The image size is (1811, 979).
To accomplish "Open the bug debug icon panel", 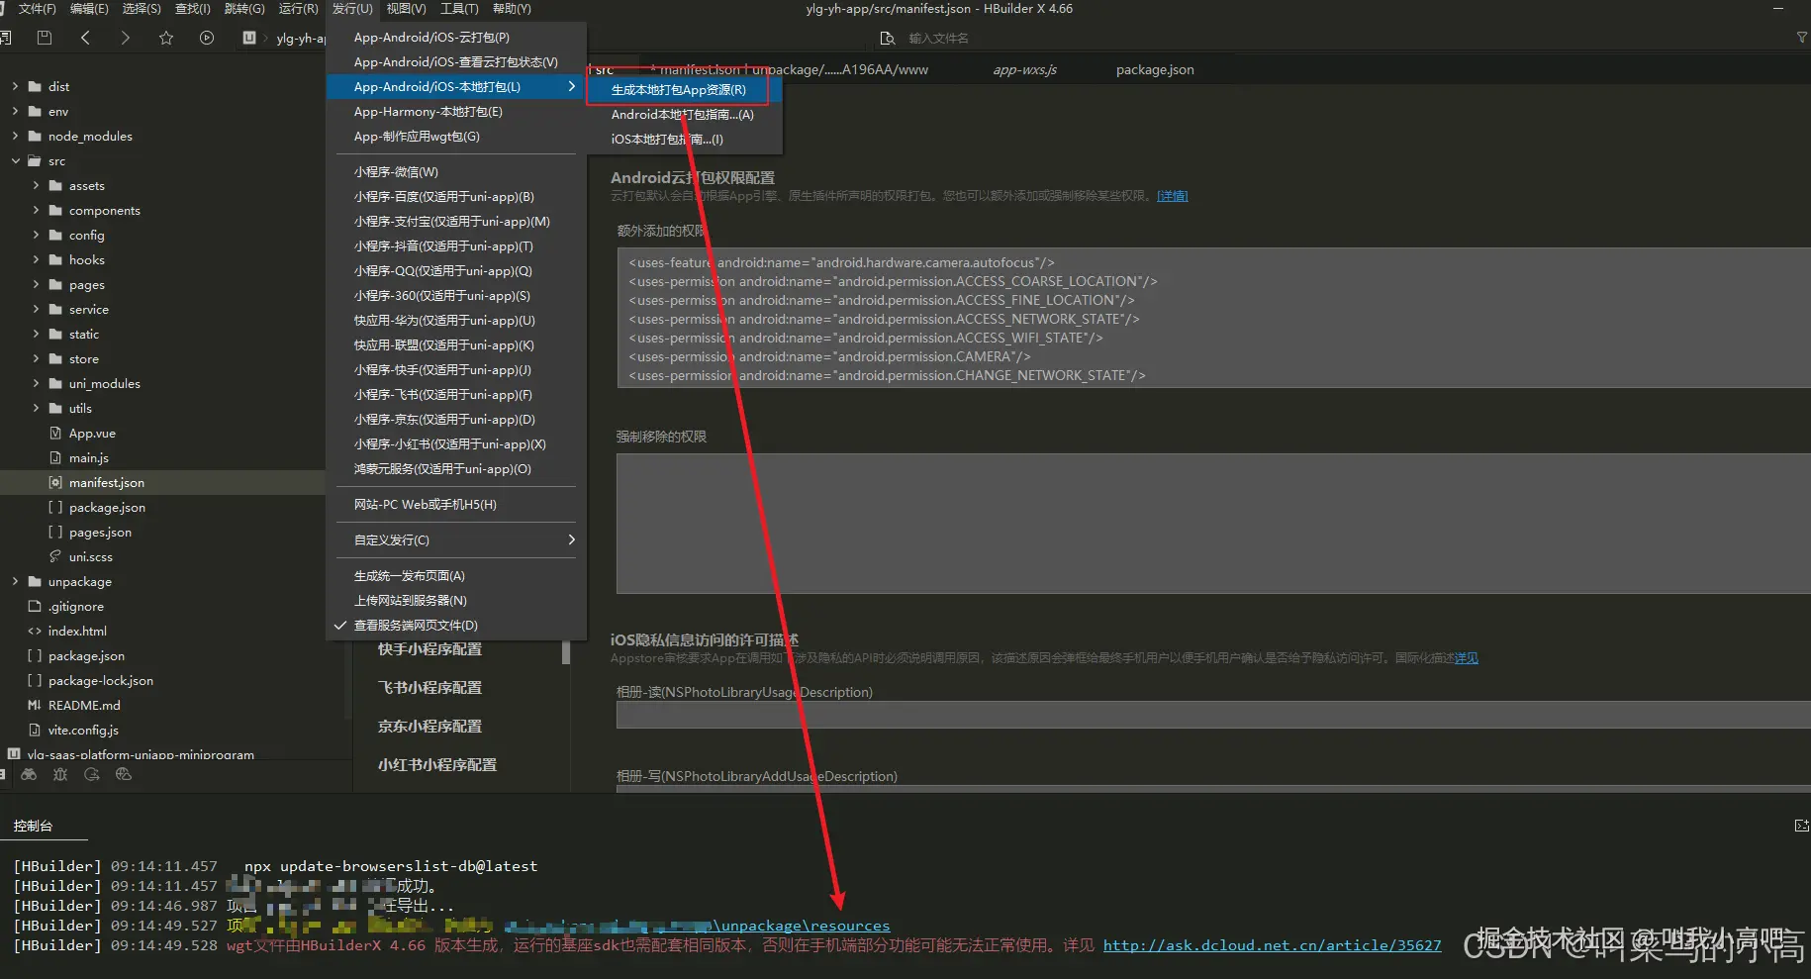I will (x=60, y=775).
